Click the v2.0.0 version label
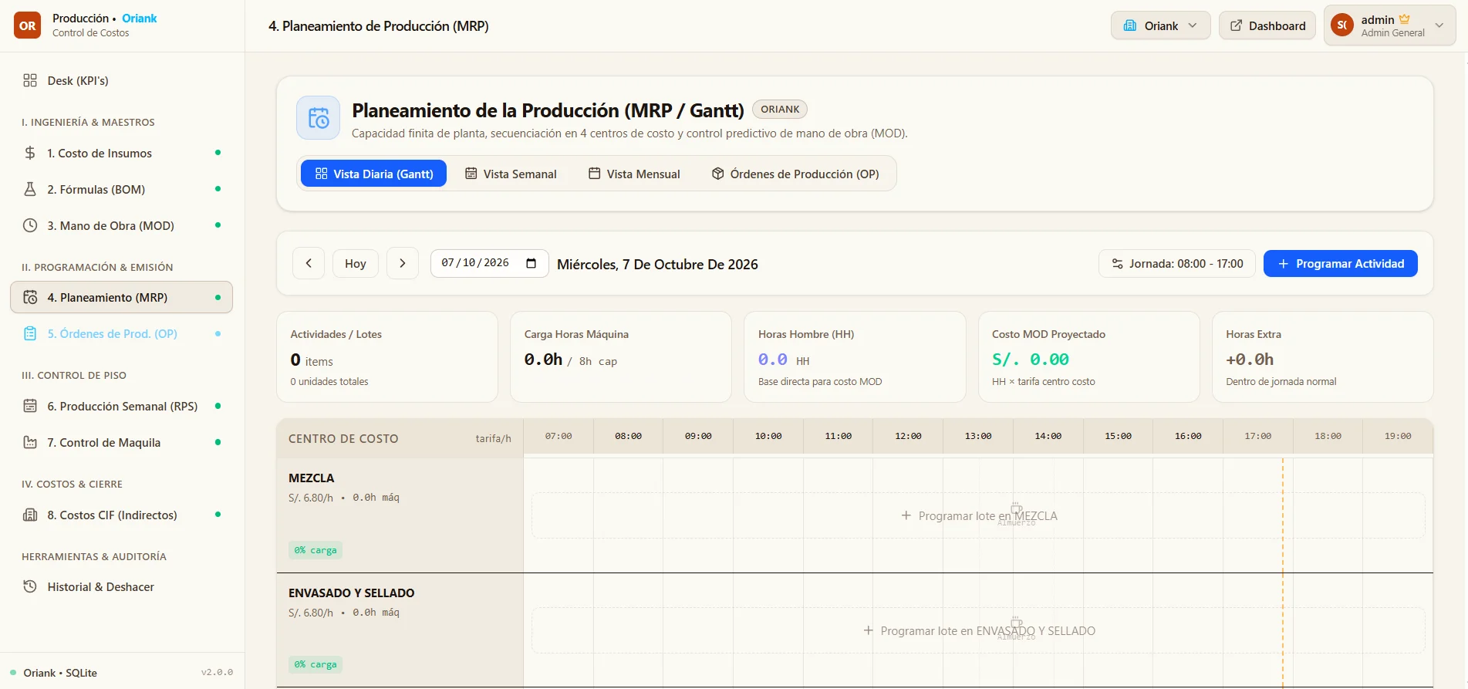This screenshot has height=689, width=1468. 217,672
